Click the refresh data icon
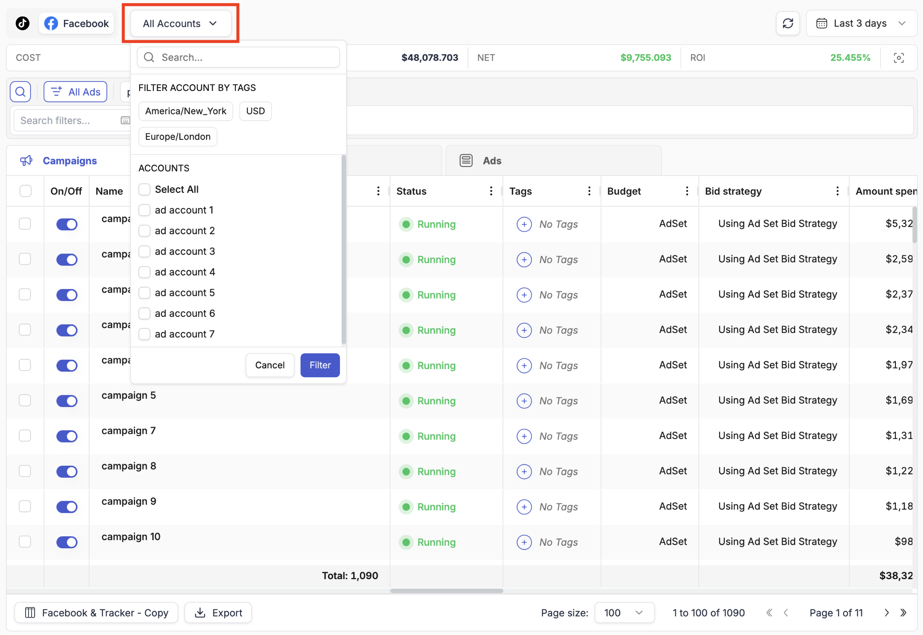 (x=788, y=24)
